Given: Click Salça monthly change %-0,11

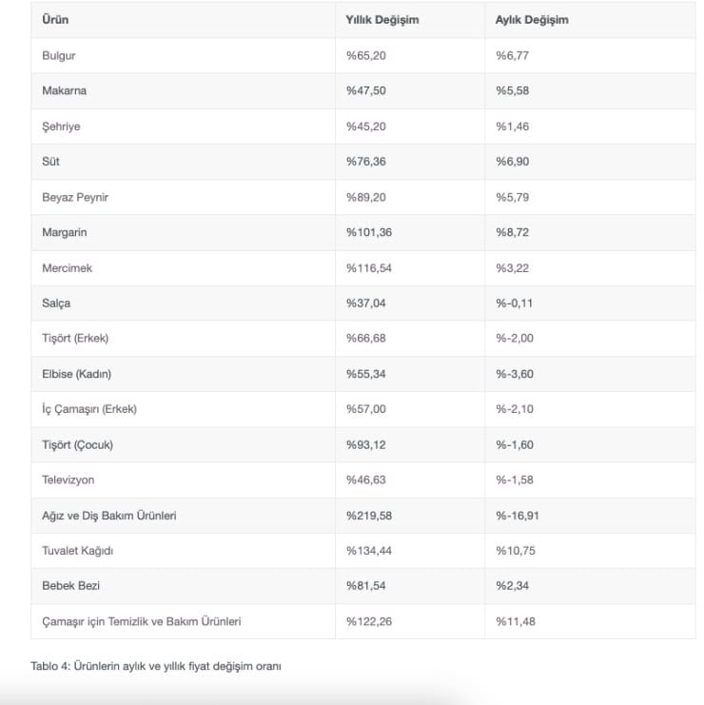Looking at the screenshot, I should click(x=515, y=304).
